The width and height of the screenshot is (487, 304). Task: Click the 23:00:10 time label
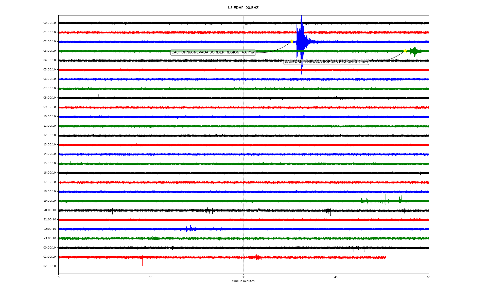coord(49,238)
